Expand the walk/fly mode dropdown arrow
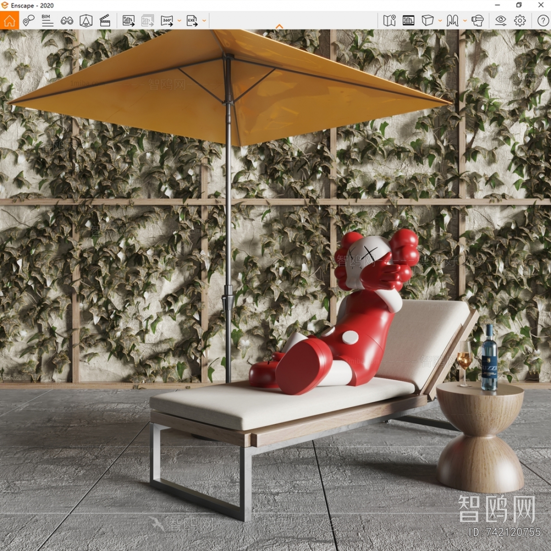The height and width of the screenshot is (551, 551). [465, 21]
